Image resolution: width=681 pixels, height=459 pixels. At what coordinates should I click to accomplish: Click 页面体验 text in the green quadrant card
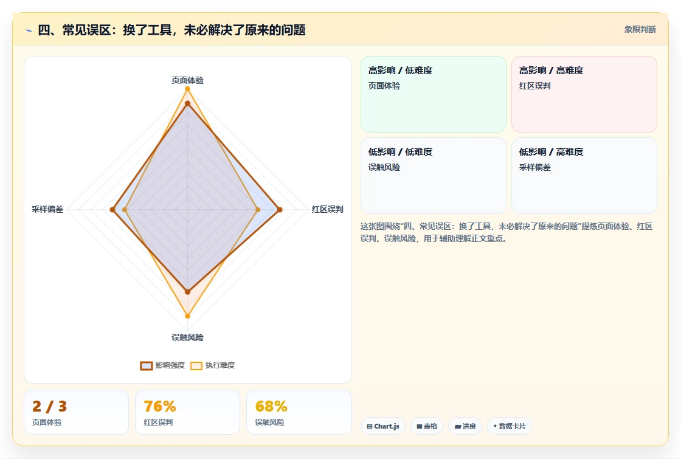[x=384, y=86]
